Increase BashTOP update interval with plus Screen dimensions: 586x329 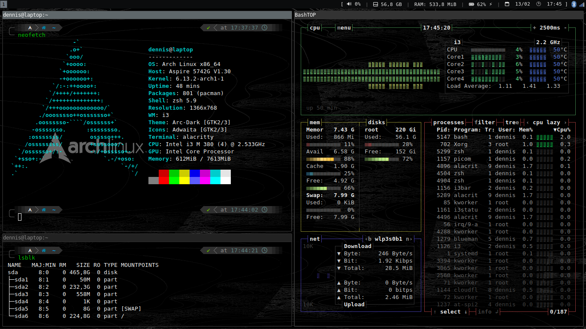535,28
